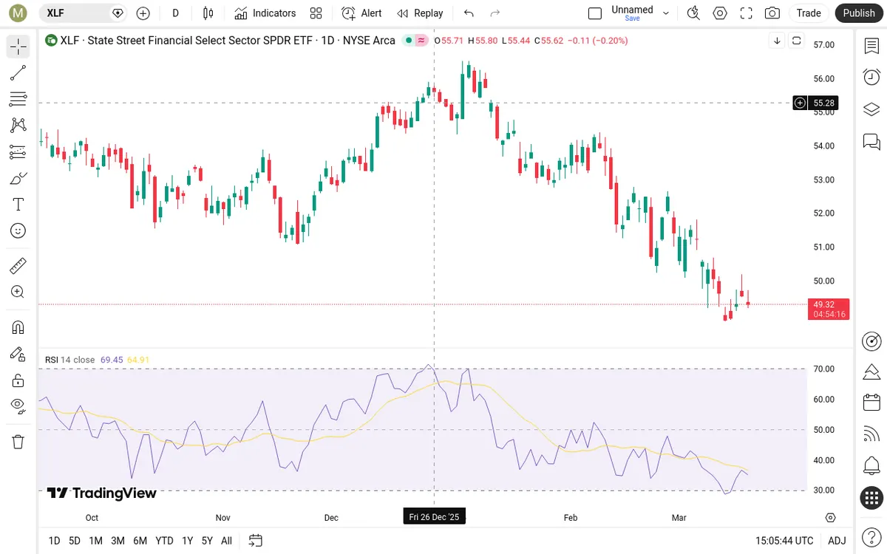Select chart layout square icon
This screenshot has width=887, height=554.
(x=595, y=13)
